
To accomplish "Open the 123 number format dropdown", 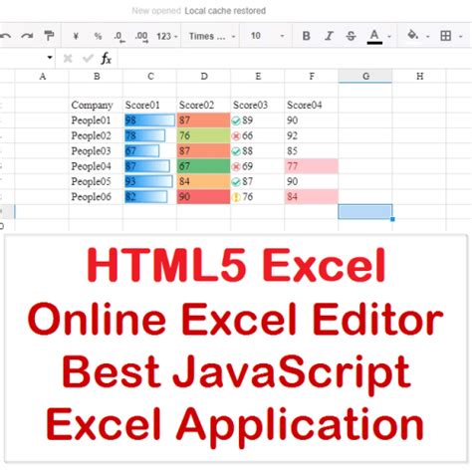I will tap(167, 36).
